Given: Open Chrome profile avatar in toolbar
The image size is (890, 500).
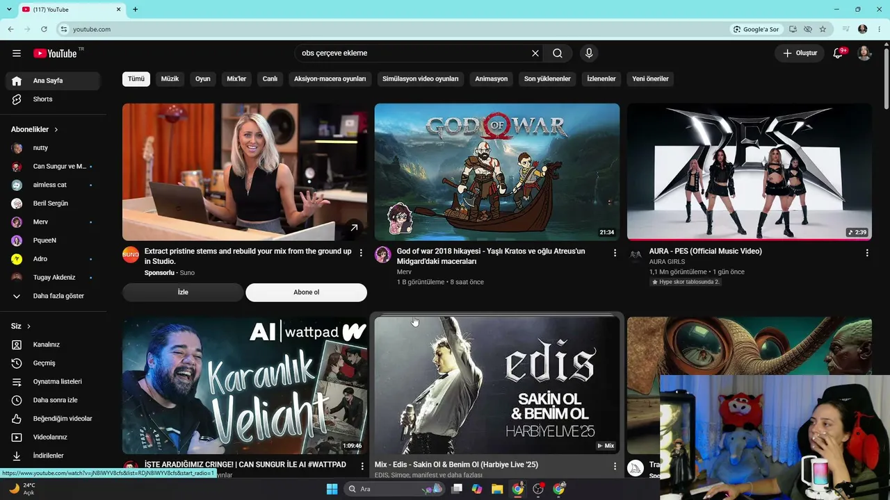Looking at the screenshot, I should click(863, 29).
